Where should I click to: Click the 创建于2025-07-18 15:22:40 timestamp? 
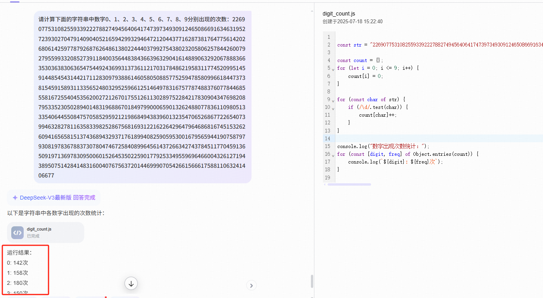352,22
